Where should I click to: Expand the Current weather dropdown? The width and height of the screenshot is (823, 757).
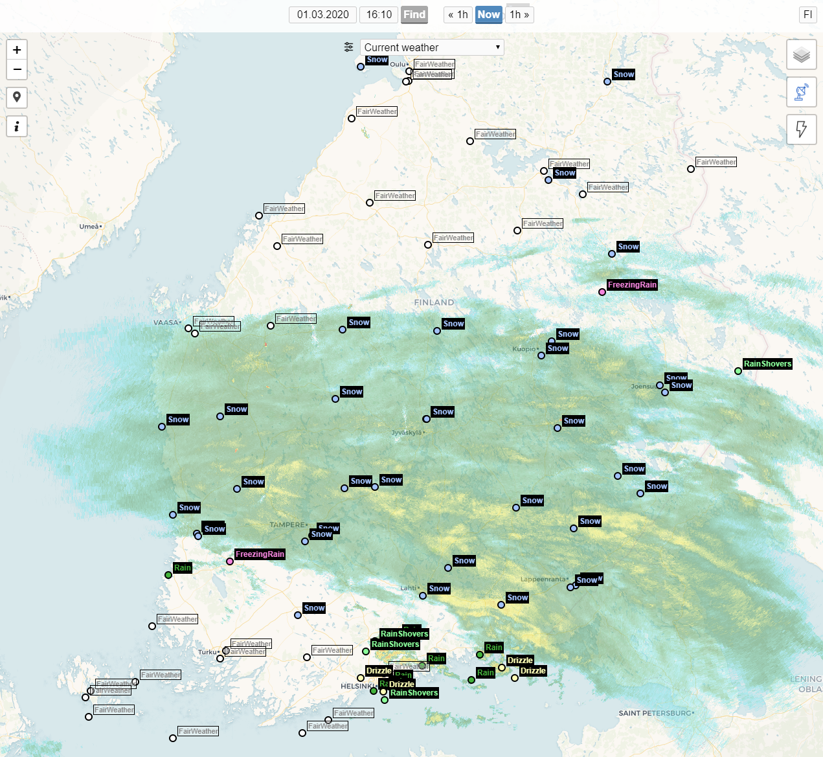[432, 47]
